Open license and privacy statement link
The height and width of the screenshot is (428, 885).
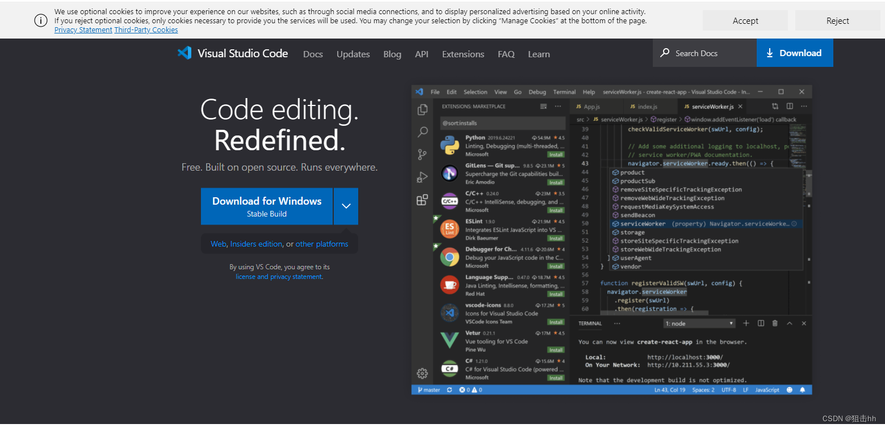(x=279, y=277)
